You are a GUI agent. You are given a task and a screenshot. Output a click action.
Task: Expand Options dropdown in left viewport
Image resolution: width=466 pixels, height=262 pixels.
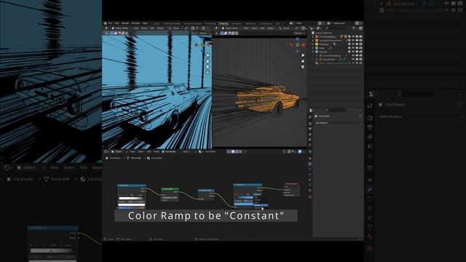(205, 33)
